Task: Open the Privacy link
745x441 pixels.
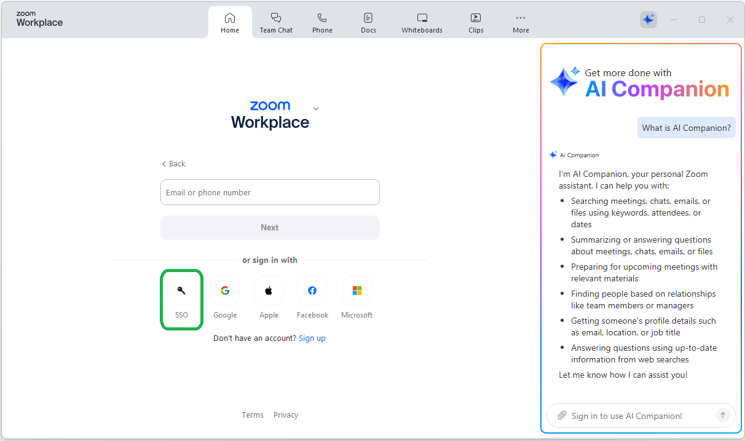Action: (286, 415)
